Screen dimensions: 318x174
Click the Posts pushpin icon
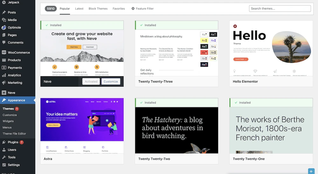click(4, 12)
